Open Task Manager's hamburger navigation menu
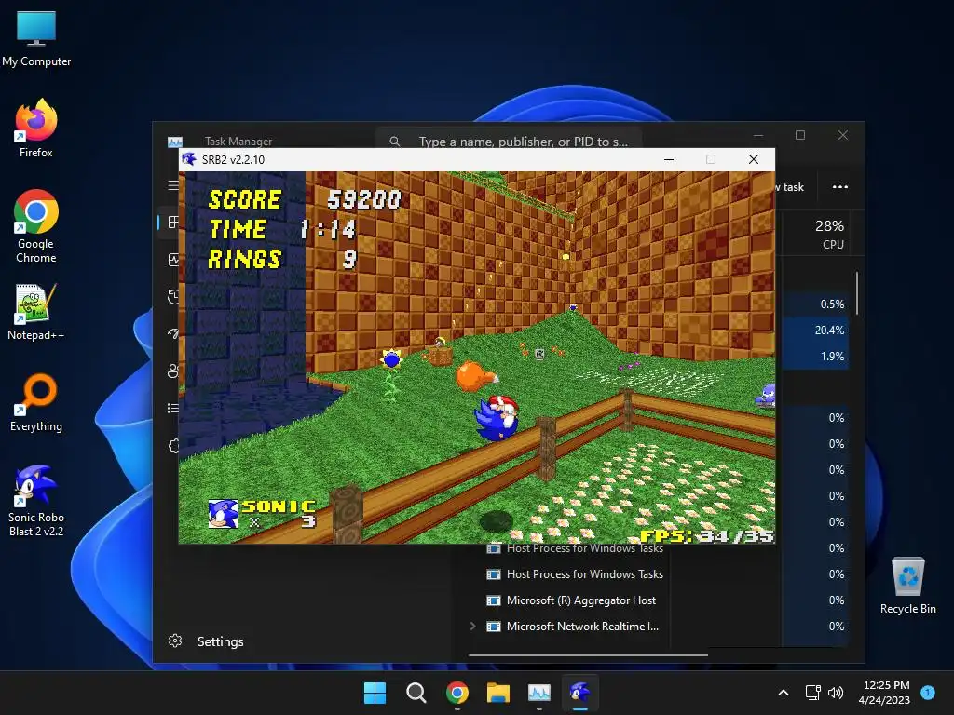 173,185
